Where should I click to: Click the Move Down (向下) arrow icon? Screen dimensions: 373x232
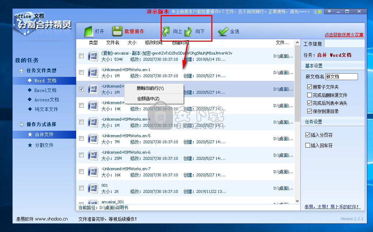point(188,31)
